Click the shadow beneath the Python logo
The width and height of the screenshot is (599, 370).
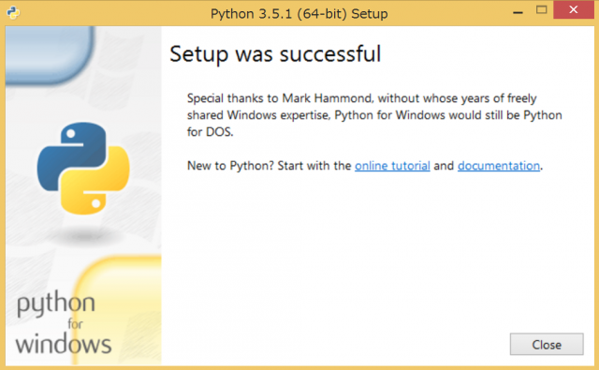click(84, 235)
